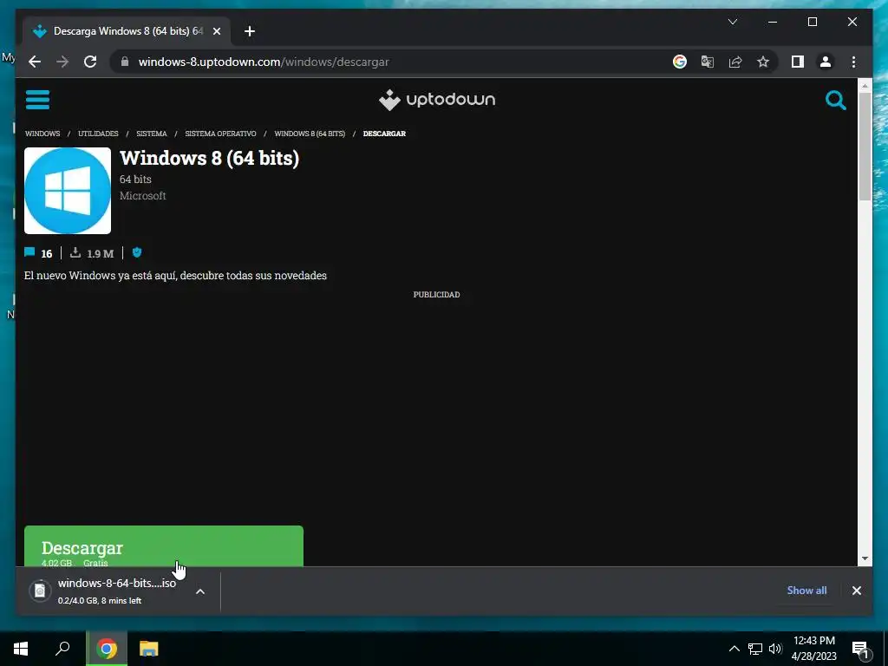
Task: Click Show all downloads
Action: click(x=806, y=590)
